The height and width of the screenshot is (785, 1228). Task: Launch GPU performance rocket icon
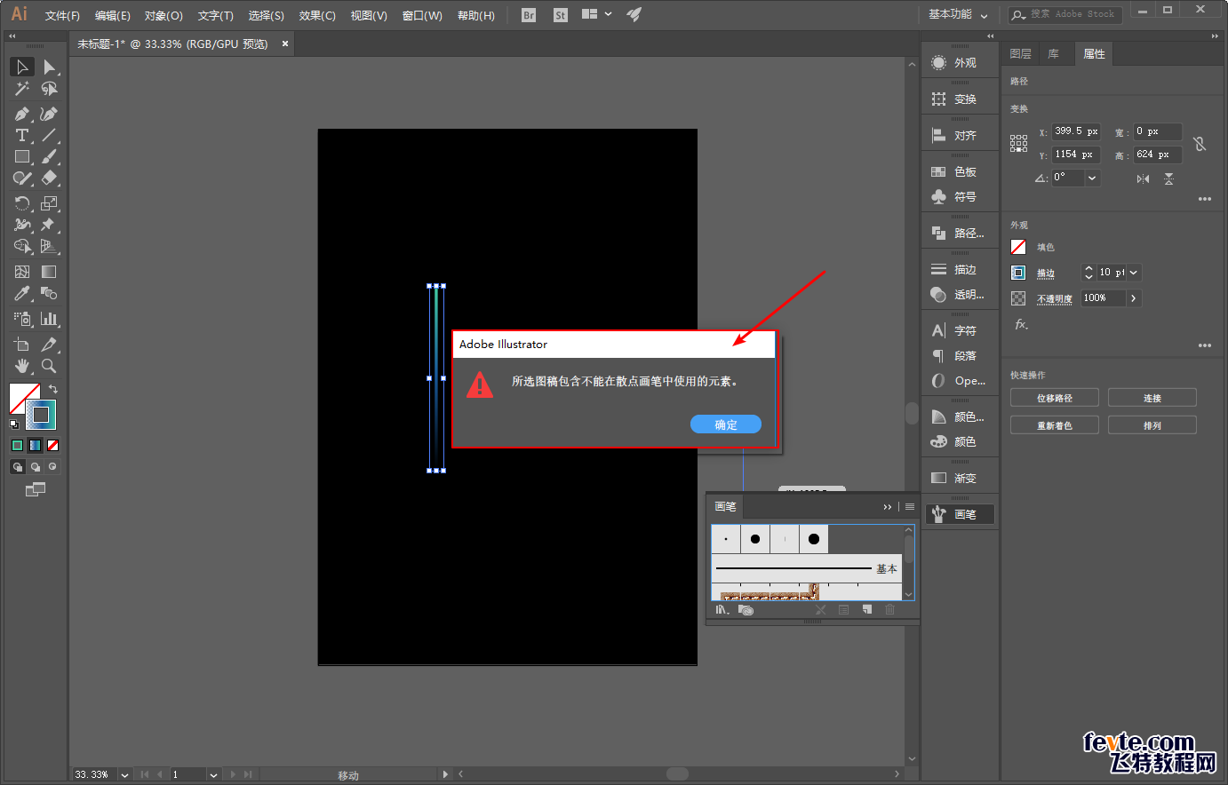tap(634, 14)
